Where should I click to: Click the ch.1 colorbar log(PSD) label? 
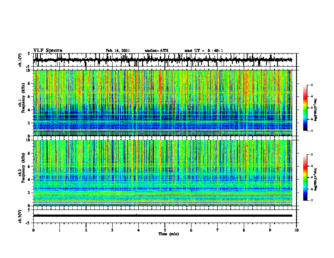(x=316, y=110)
